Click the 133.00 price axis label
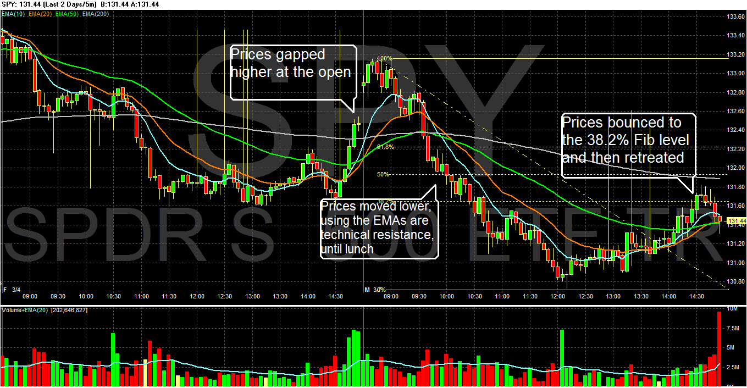The width and height of the screenshot is (747, 388). coord(735,73)
